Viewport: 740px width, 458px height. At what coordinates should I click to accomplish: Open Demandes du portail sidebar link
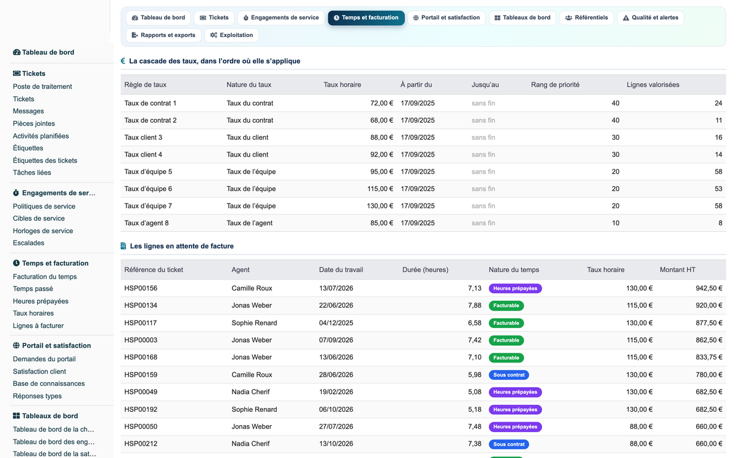tap(44, 359)
